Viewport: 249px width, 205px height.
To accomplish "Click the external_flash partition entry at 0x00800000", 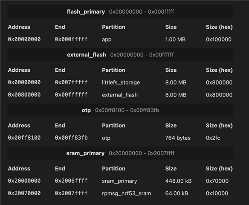I will coord(120,95).
